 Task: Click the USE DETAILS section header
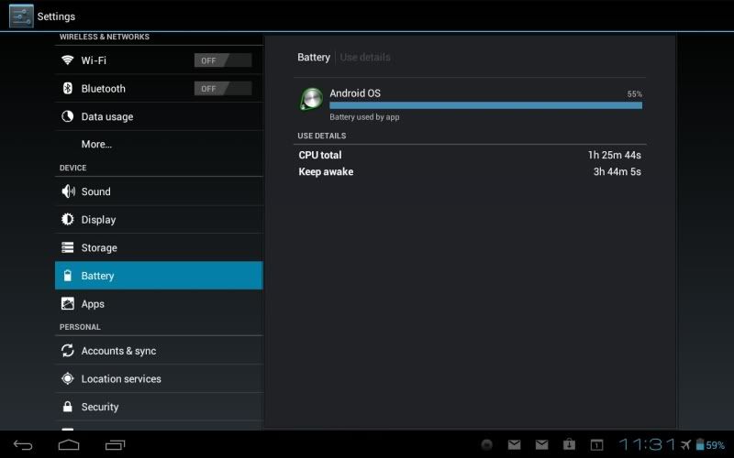pos(322,136)
